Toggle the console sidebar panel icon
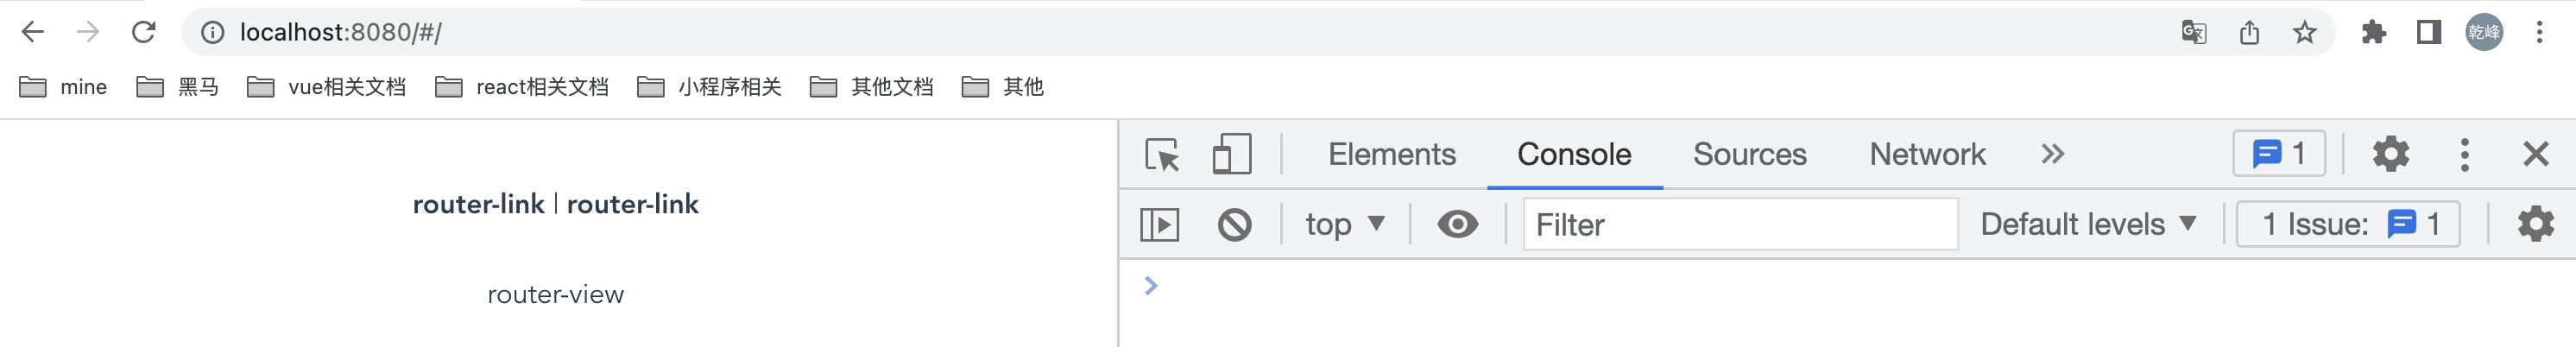The width and height of the screenshot is (2576, 347). coord(1160,224)
